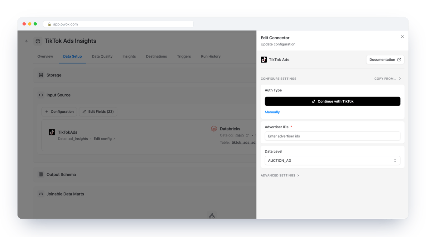Click the lock icon in the address bar
Viewport: 426px width, 237px height.
click(49, 24)
